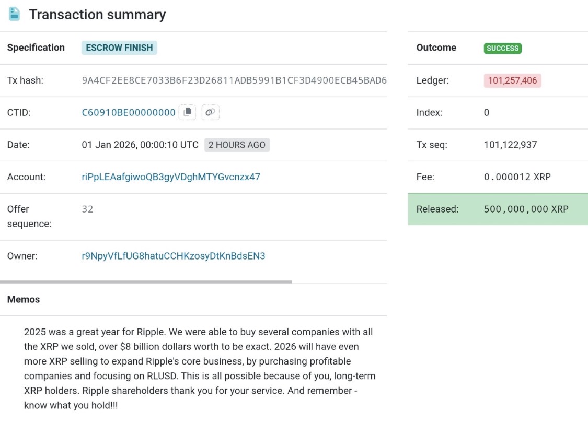Click the Offer sequence: label
This screenshot has height=423, width=588.
29,217
